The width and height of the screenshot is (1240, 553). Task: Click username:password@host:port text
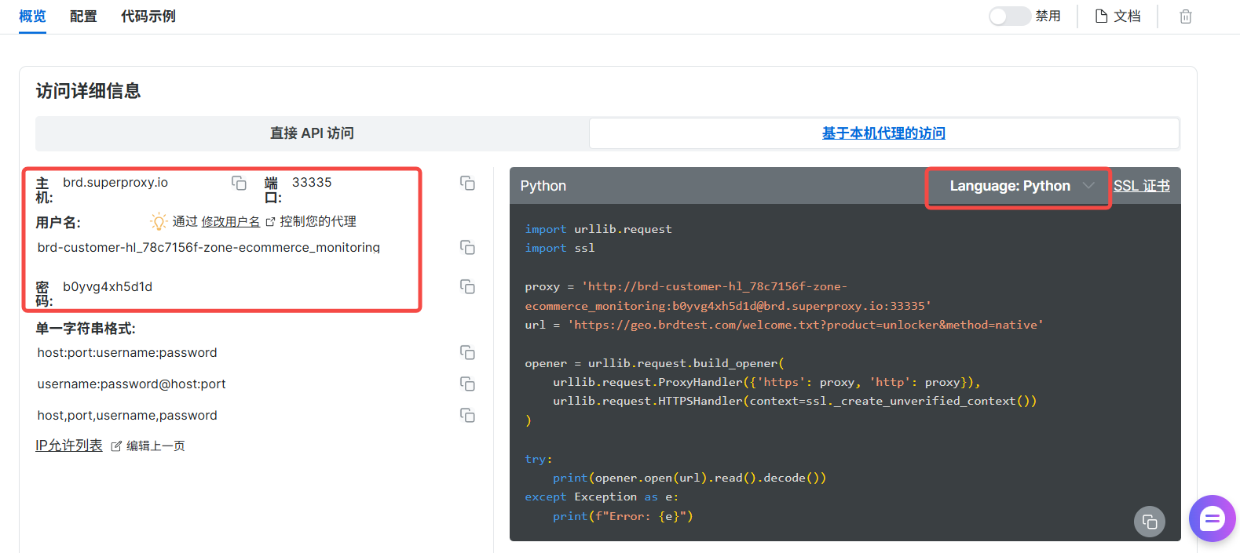[131, 384]
